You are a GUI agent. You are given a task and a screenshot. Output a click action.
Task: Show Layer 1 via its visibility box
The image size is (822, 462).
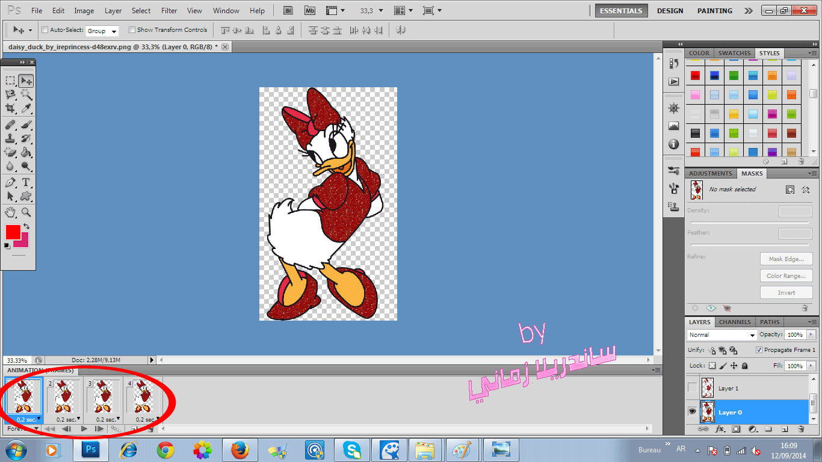[692, 388]
